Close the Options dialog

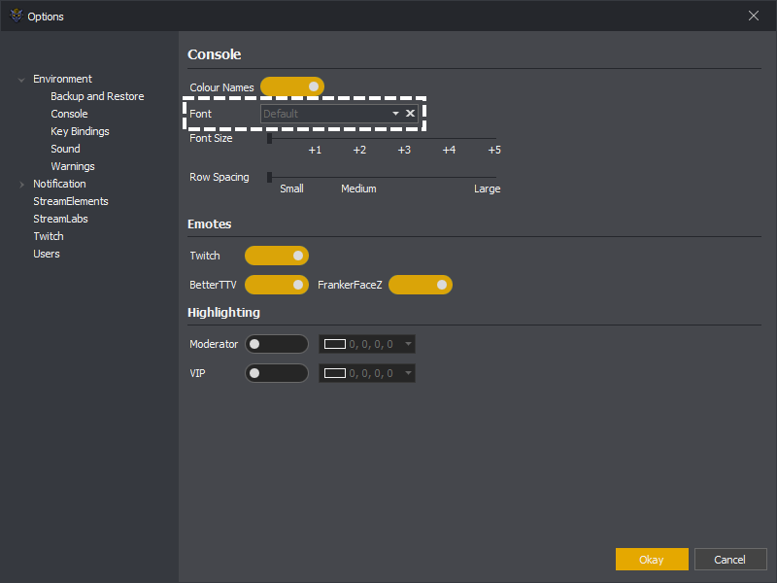pyautogui.click(x=754, y=16)
